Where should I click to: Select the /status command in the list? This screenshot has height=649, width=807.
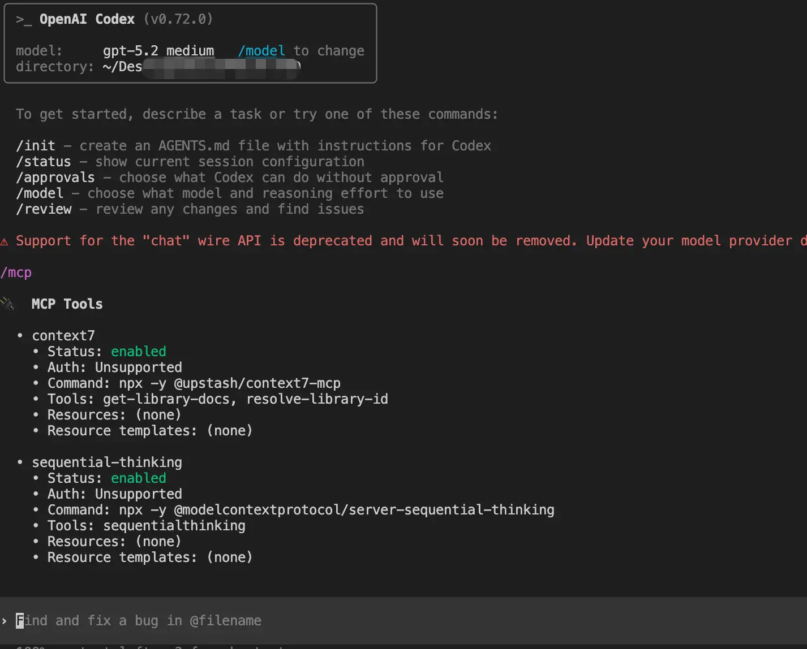point(43,162)
